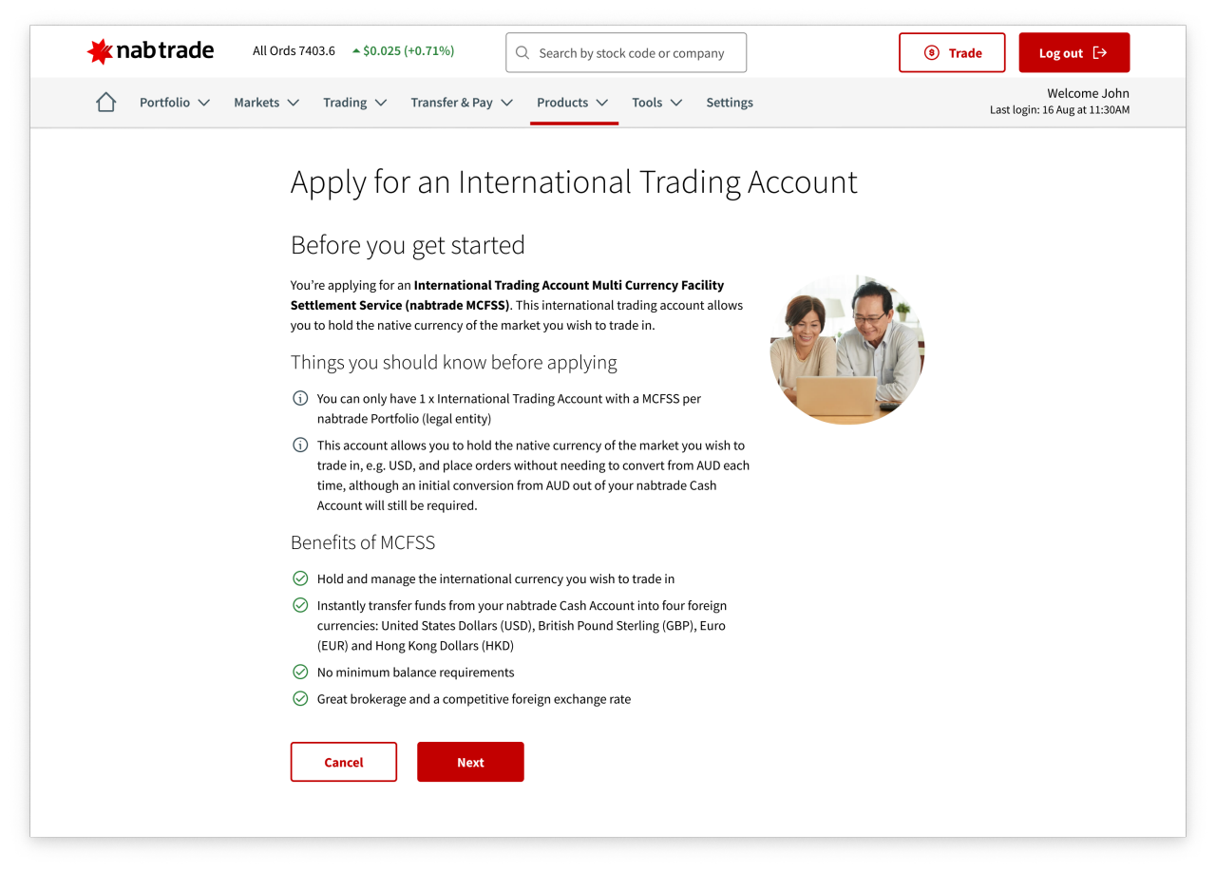Screen dimensions: 1216x872
Task: Click the Apply for an International Trading Account heading
Action: pos(574,181)
